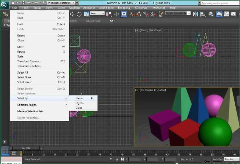
Task: Click the Graphite Modeling Tools ribbon icon
Action: click(x=219, y=14)
